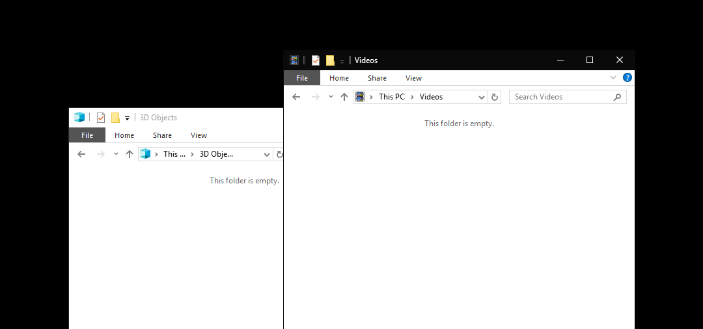Viewport: 703px width, 329px height.
Task: Expand the ribbon chevron in Videos window
Action: 613,77
